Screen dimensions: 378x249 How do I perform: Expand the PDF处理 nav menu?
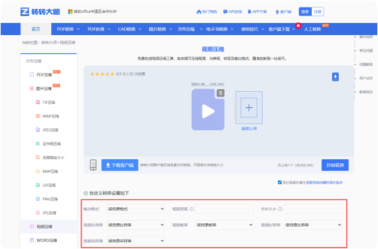[x=99, y=29]
